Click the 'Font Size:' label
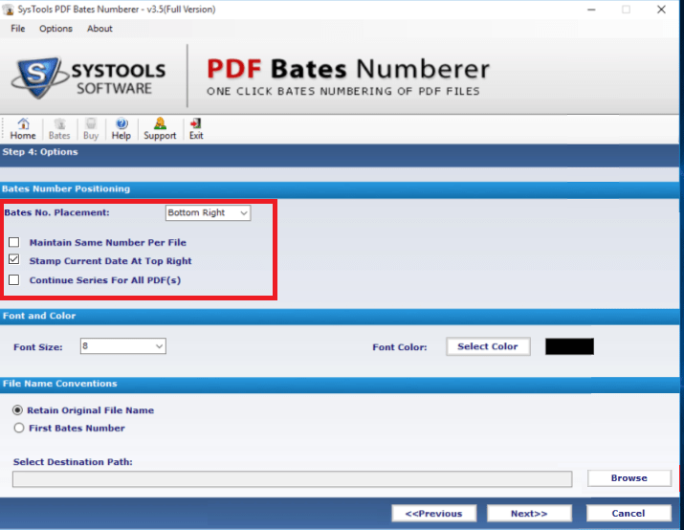684x530 pixels. (x=38, y=347)
